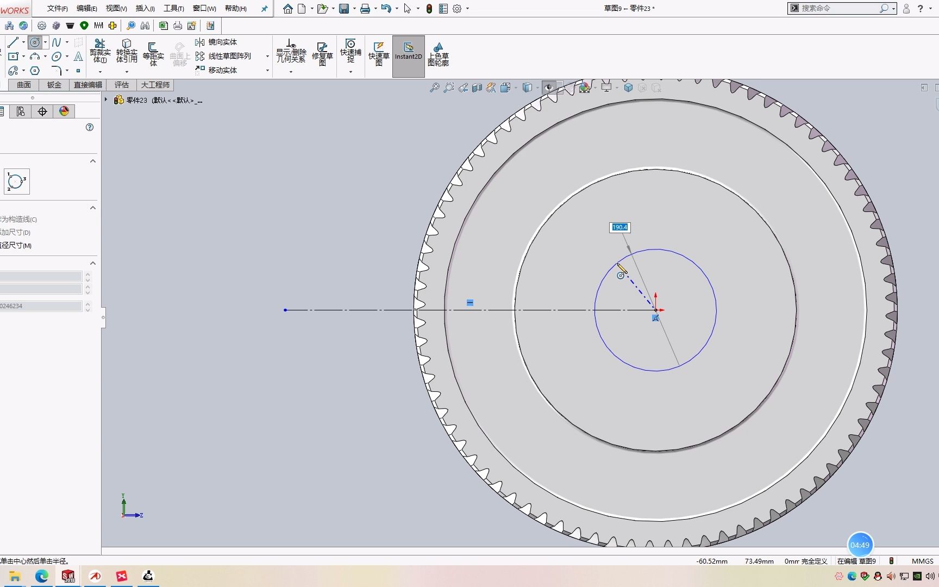Open the Options gear icon
Screen dimensions: 939x587
457,9
